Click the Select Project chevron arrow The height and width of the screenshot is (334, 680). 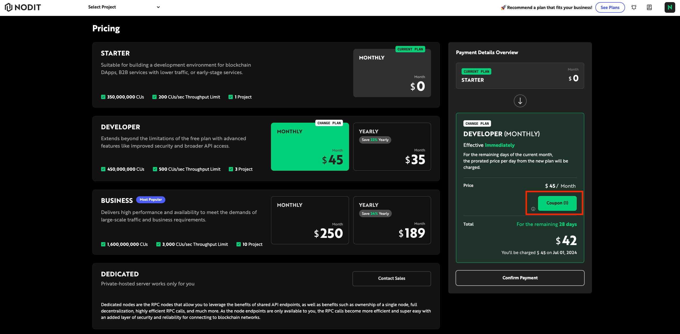point(158,7)
